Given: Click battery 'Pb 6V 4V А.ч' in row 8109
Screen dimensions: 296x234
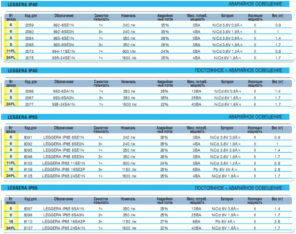Looking at the screenshot, I should pyautogui.click(x=225, y=169).
